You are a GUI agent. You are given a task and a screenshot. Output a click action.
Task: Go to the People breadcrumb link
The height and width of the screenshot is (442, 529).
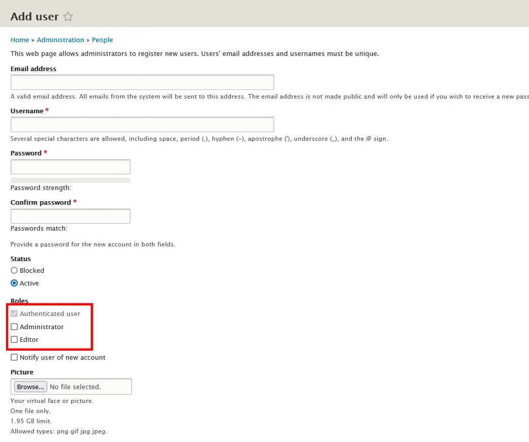[x=102, y=40]
